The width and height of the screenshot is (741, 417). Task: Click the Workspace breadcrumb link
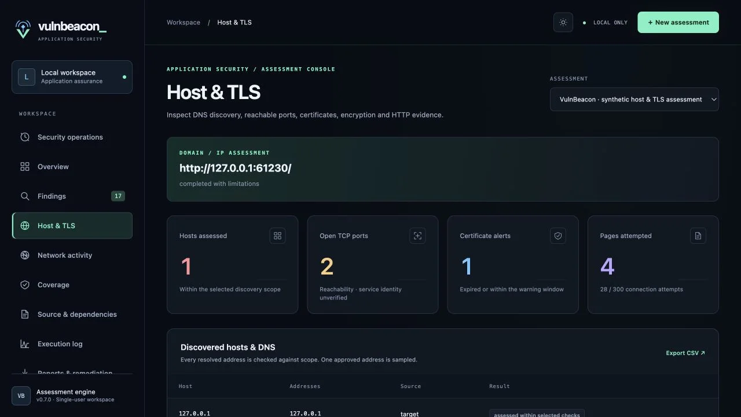184,23
